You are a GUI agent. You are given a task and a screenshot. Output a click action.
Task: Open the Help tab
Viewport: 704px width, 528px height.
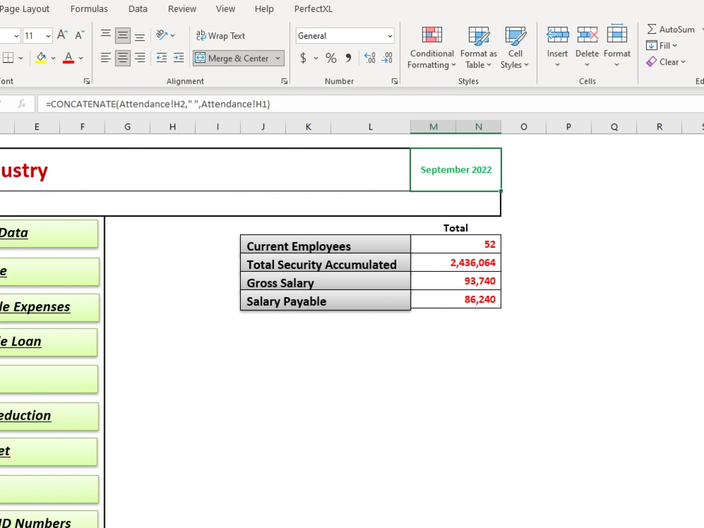264,9
